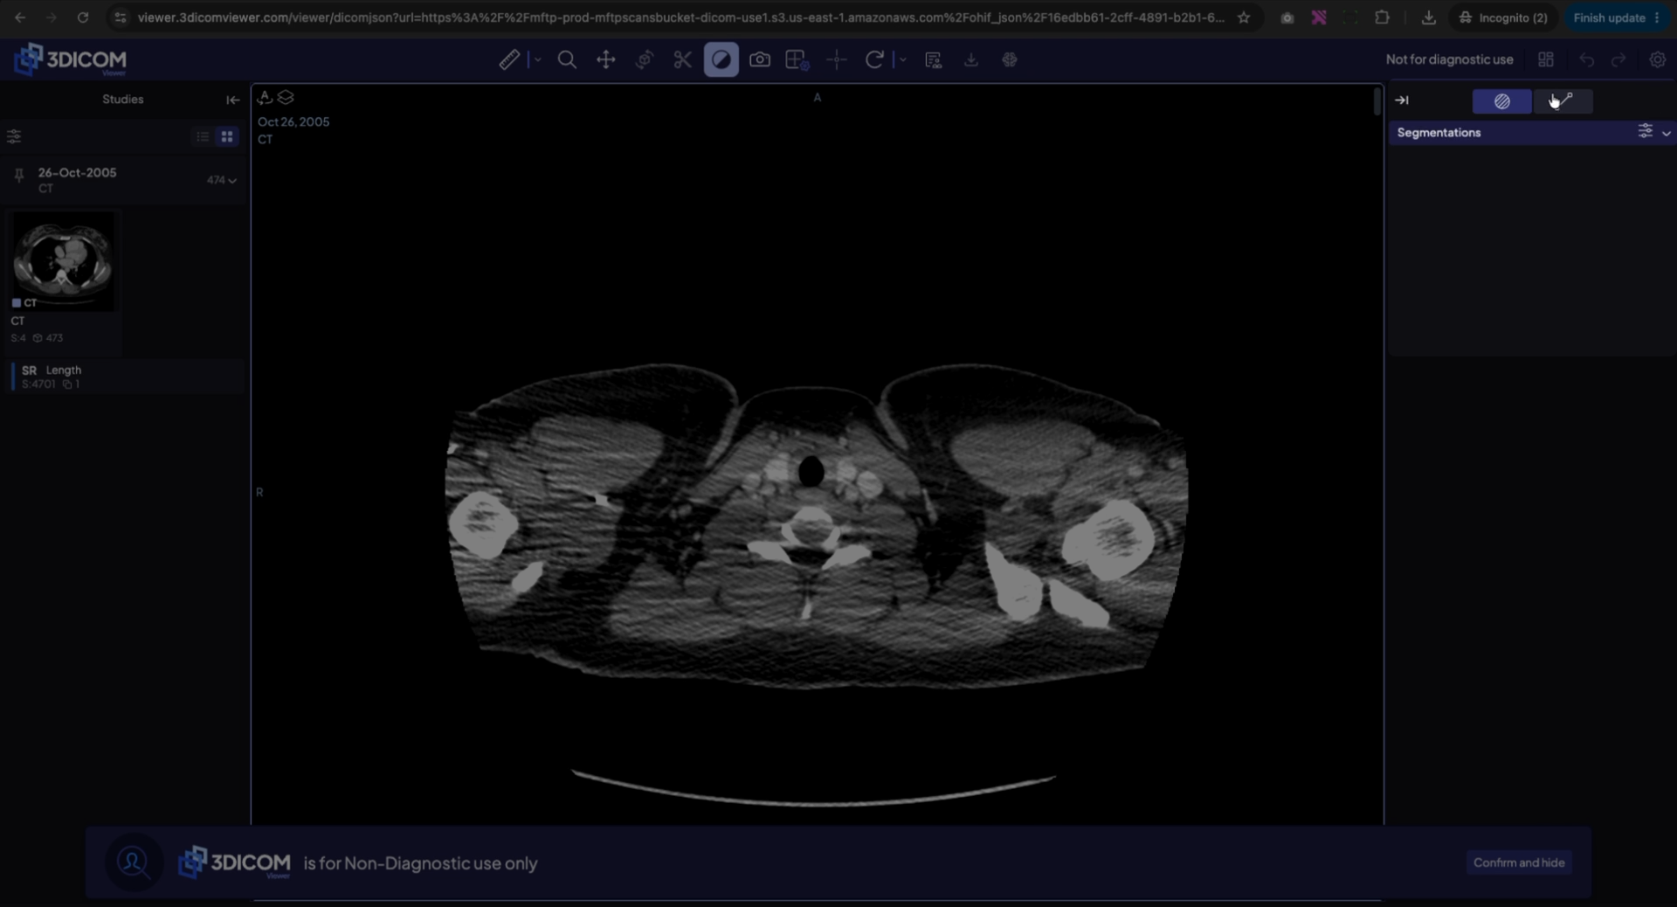The height and width of the screenshot is (907, 1677).
Task: Open the measurement tools dropdown arrow
Action: [537, 59]
